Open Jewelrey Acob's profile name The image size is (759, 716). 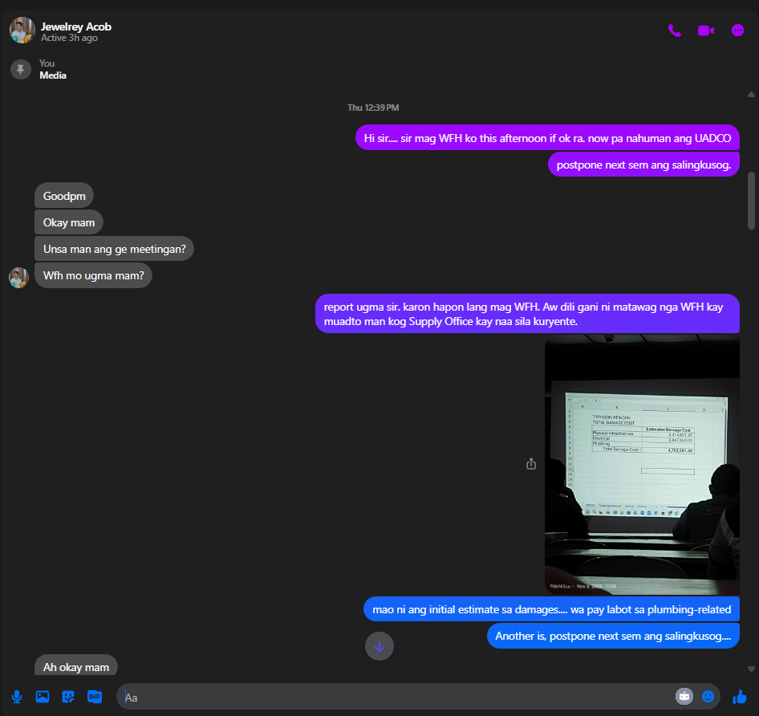click(x=76, y=26)
